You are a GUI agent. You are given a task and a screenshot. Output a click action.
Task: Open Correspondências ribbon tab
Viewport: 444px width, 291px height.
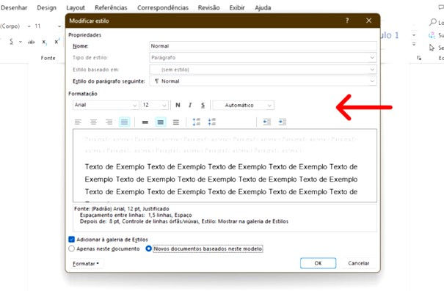(x=163, y=7)
